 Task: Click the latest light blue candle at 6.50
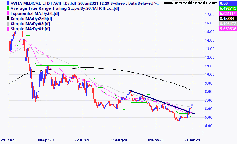tap(192, 105)
